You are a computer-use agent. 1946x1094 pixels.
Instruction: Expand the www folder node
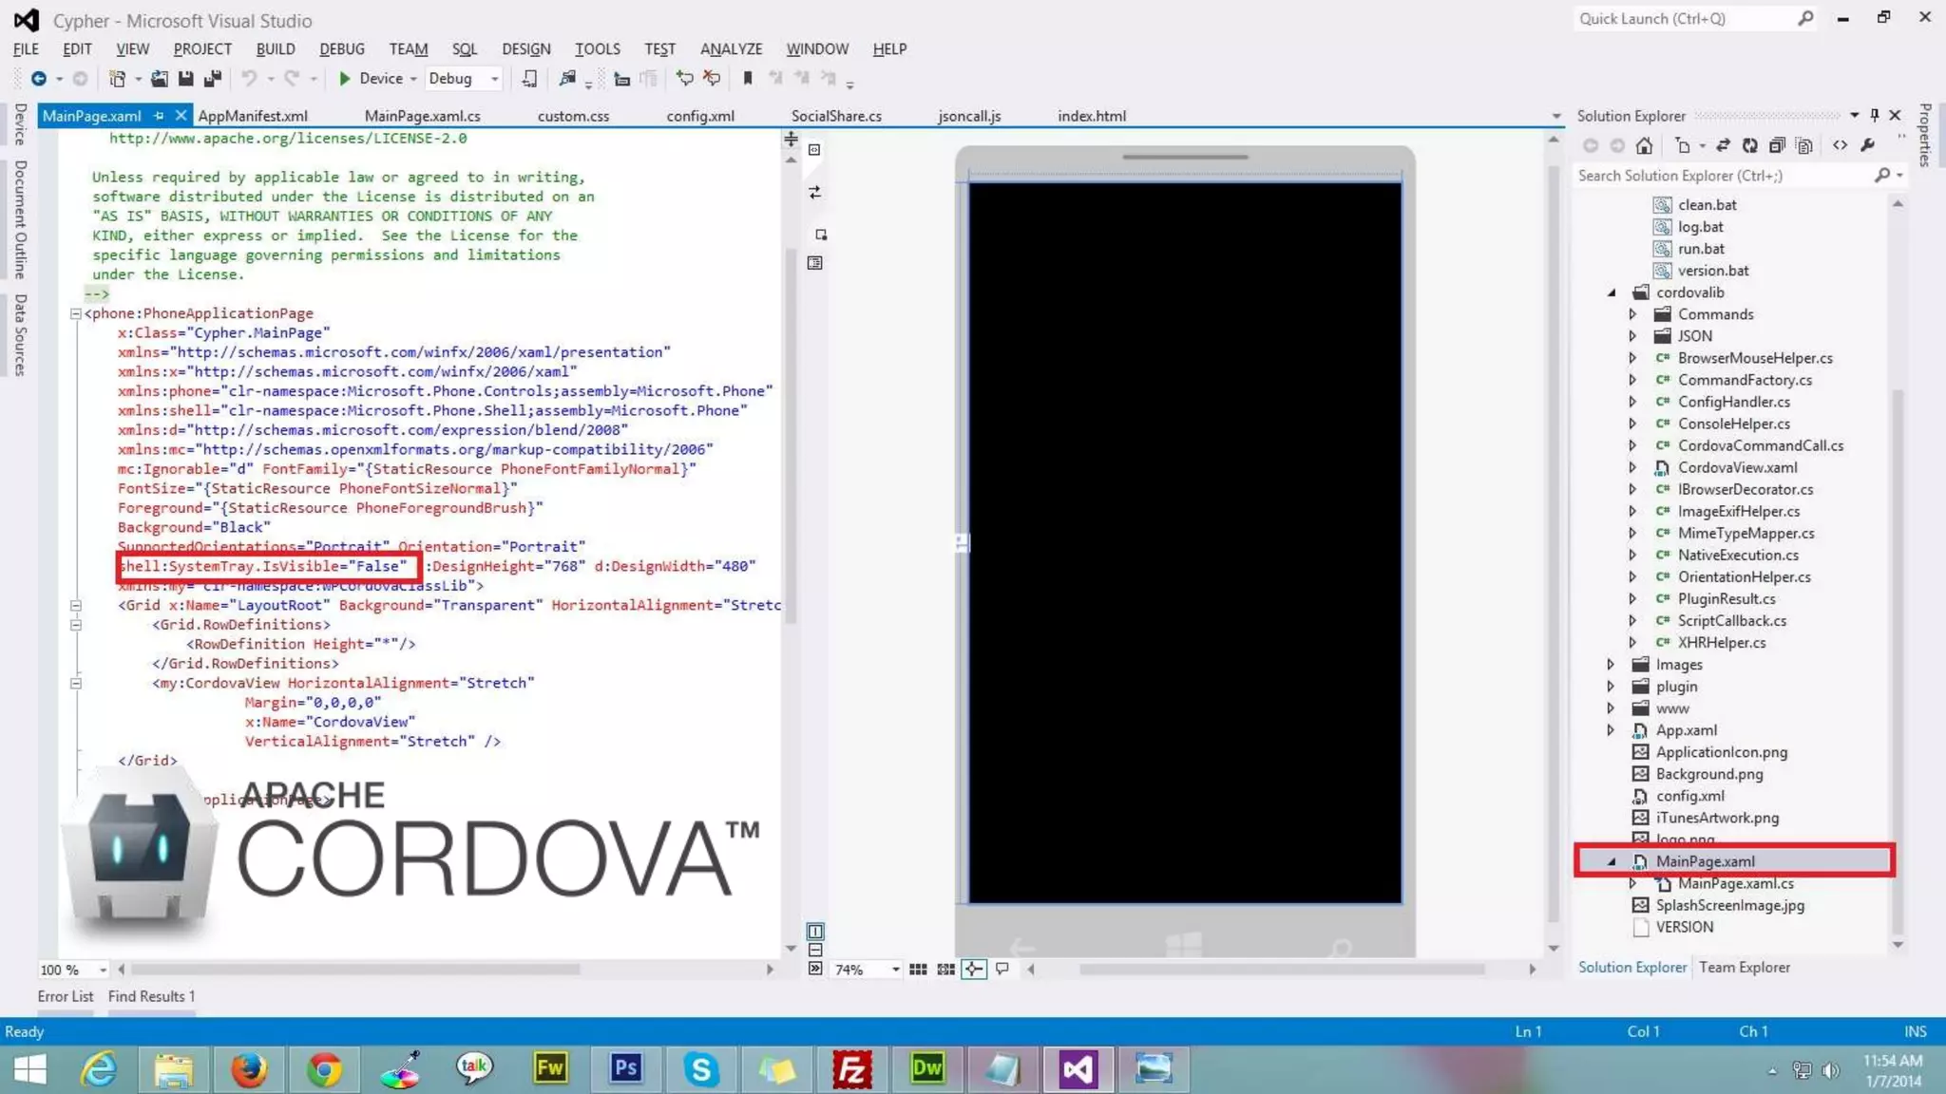click(x=1612, y=708)
